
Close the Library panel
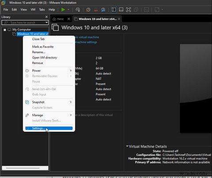pyautogui.click(x=46, y=17)
